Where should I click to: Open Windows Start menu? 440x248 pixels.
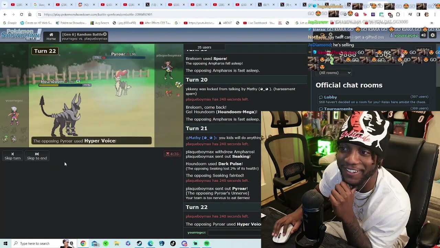pos(5,244)
